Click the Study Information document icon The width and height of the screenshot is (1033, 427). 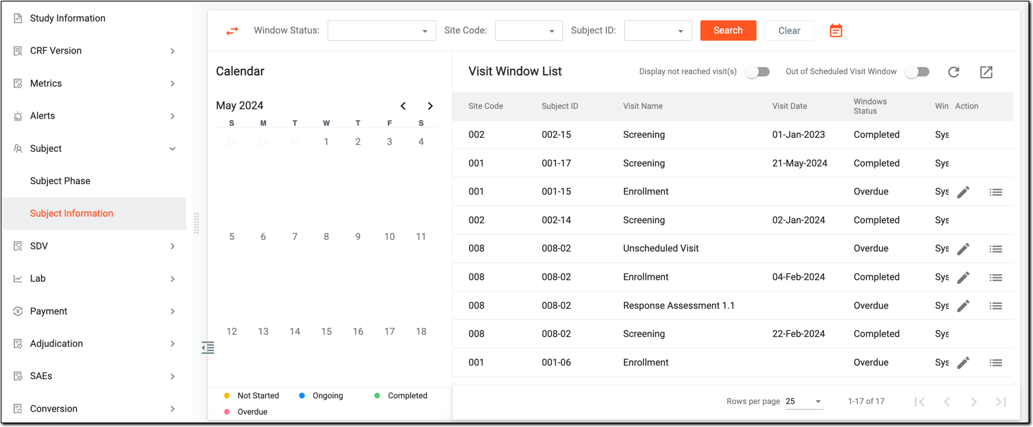(18, 18)
